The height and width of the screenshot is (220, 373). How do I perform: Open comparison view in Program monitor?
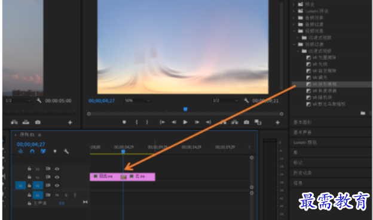(x=258, y=122)
